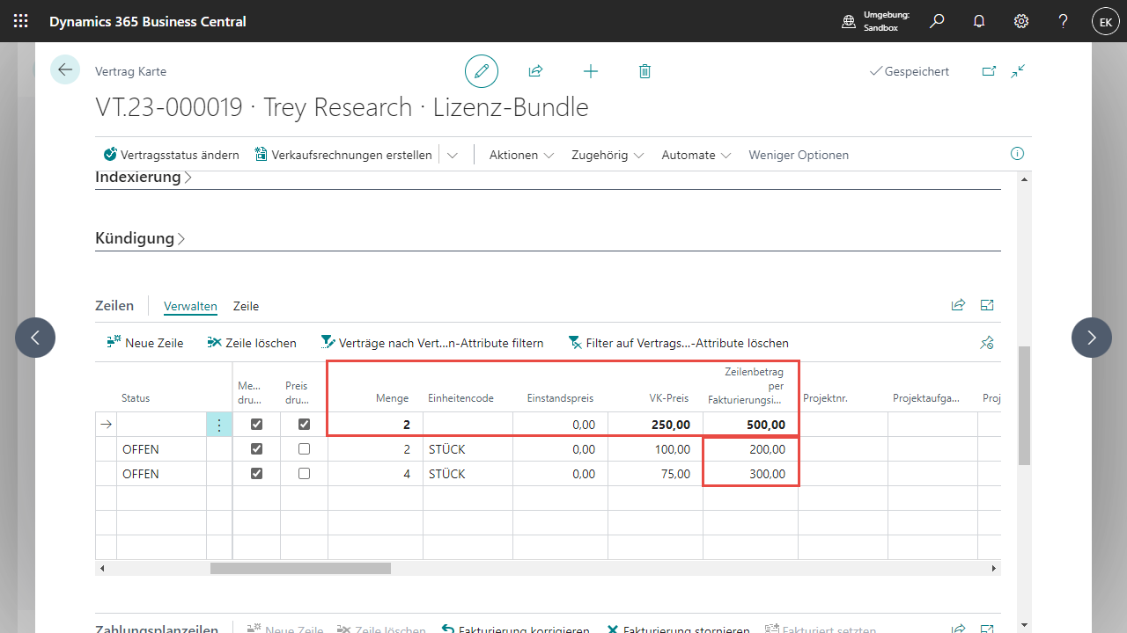This screenshot has width=1127, height=633.
Task: Open the settings gear icon
Action: click(1021, 21)
